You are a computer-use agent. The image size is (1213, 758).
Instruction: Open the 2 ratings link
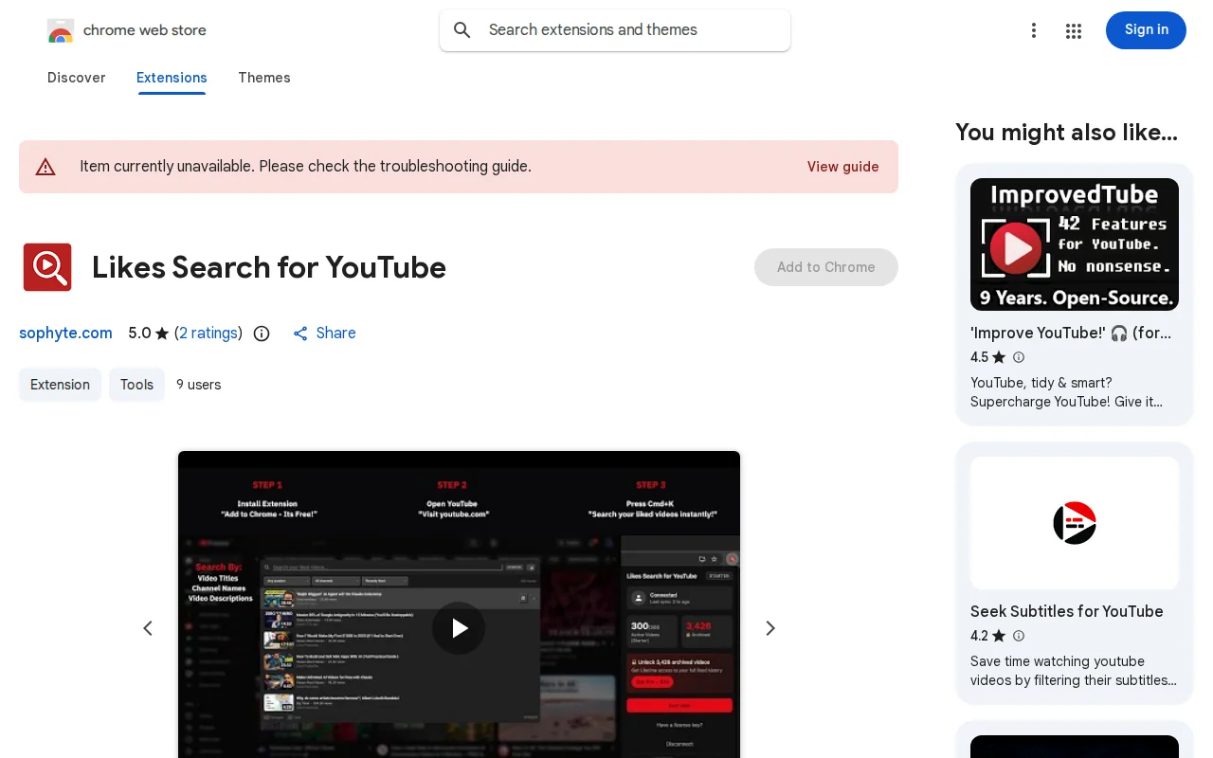pyautogui.click(x=208, y=334)
